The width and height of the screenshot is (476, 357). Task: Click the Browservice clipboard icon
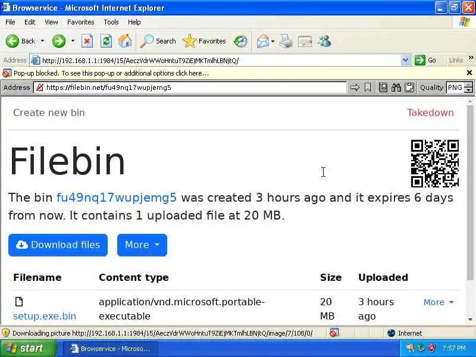point(409,87)
